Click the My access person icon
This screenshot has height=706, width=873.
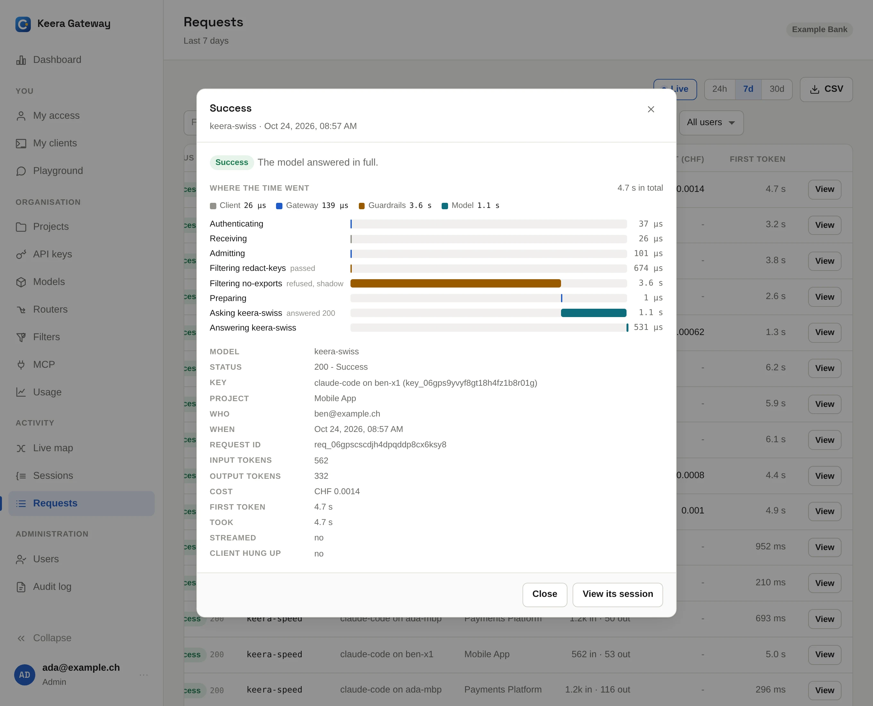21,116
